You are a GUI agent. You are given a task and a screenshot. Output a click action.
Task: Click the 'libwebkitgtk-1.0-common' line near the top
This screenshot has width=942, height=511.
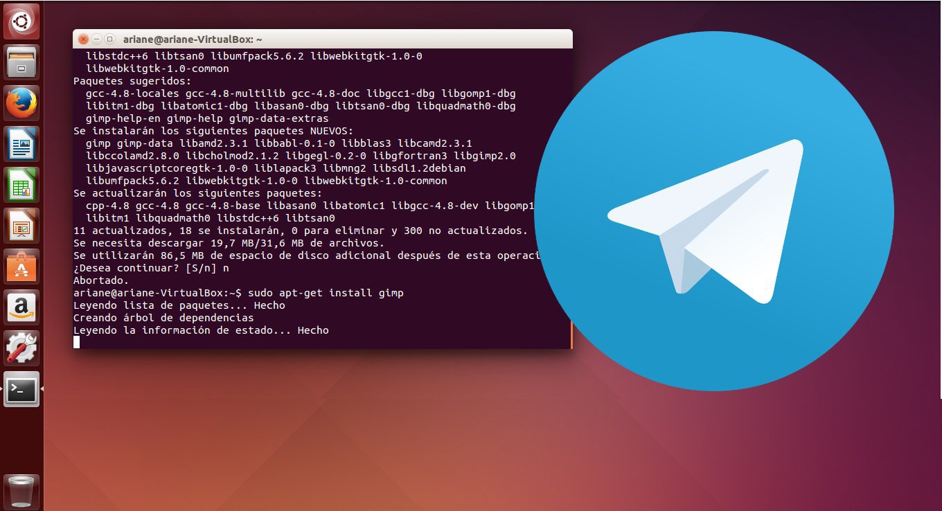point(157,69)
